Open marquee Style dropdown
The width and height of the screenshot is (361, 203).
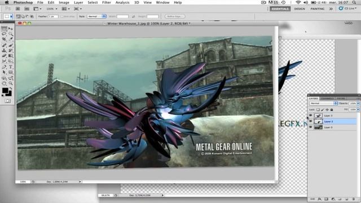[96, 16]
